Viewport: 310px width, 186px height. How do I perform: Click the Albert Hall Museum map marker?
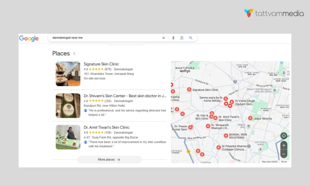(x=274, y=91)
